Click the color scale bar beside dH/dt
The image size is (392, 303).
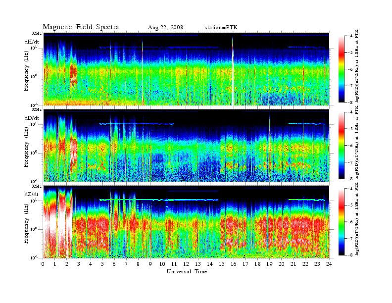(x=341, y=69)
